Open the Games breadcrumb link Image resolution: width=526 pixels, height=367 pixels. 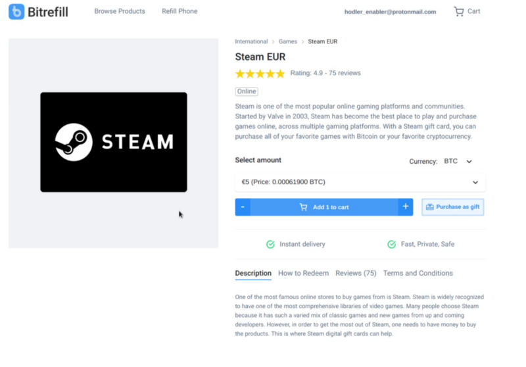288,41
